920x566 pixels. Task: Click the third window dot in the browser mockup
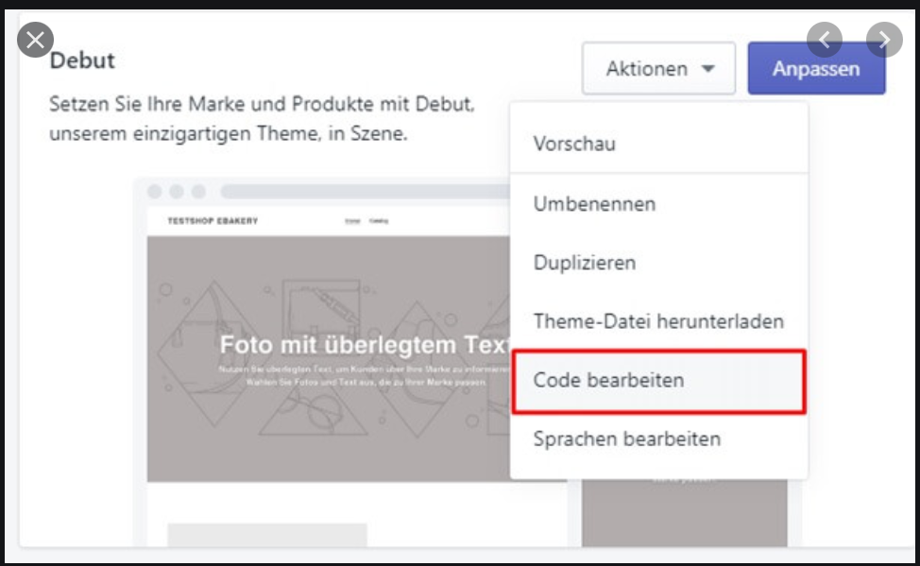point(196,191)
